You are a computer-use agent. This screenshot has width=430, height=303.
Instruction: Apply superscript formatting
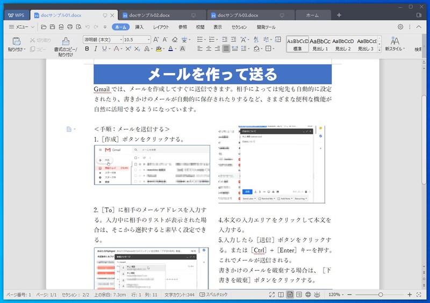tap(128, 49)
